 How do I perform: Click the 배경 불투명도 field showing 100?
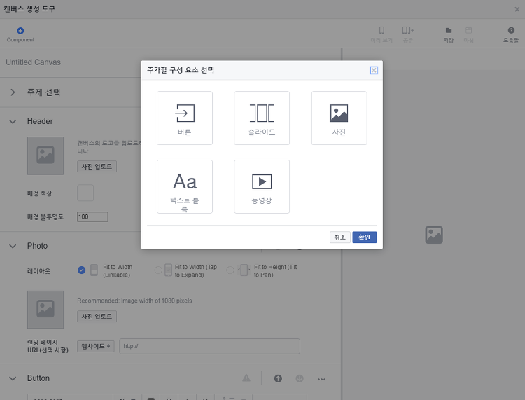(92, 216)
